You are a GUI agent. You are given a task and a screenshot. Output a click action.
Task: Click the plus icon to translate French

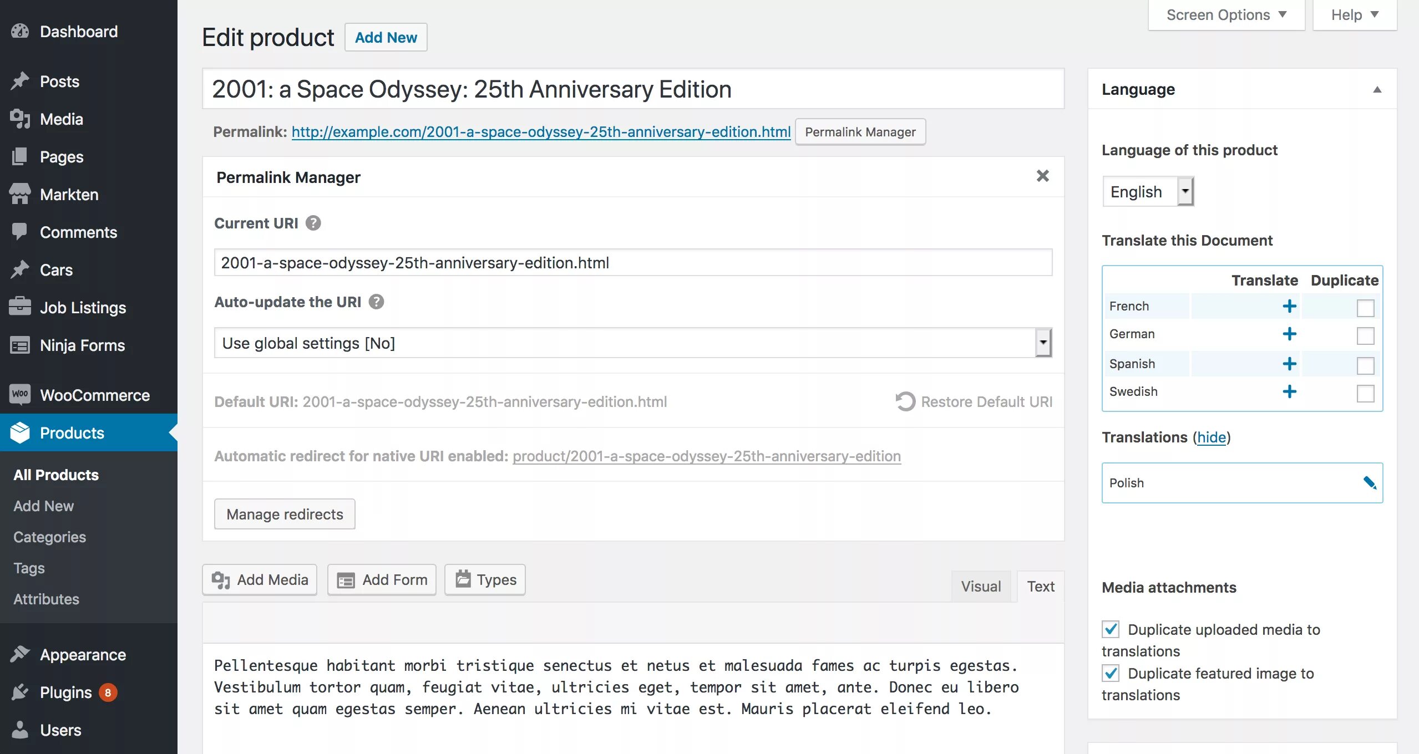tap(1289, 306)
